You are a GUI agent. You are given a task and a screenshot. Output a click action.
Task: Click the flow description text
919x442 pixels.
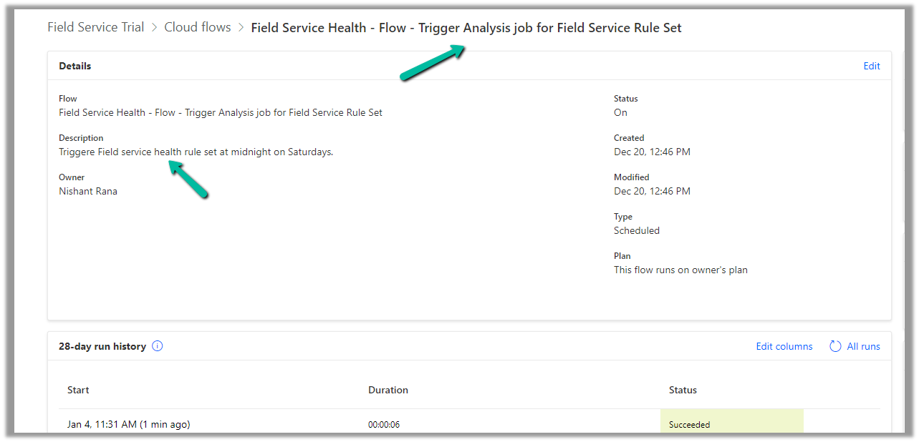[x=196, y=152]
